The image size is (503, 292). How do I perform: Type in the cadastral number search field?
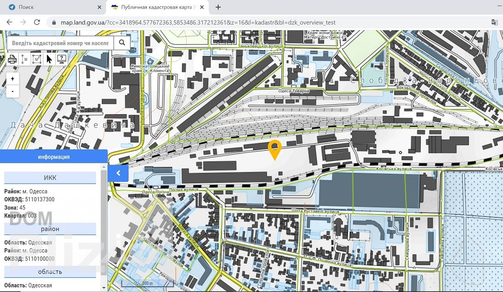[x=60, y=43]
